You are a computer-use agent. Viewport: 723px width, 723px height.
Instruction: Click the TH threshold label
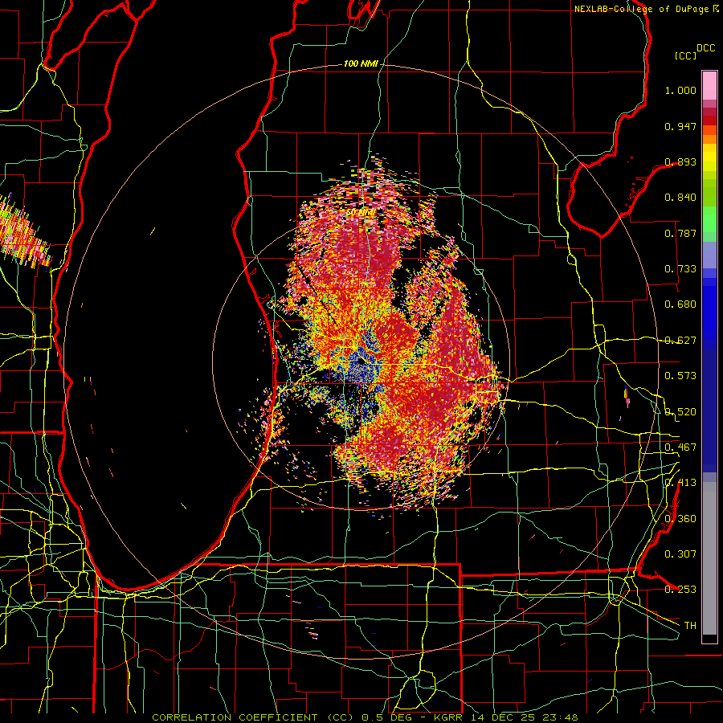[690, 625]
